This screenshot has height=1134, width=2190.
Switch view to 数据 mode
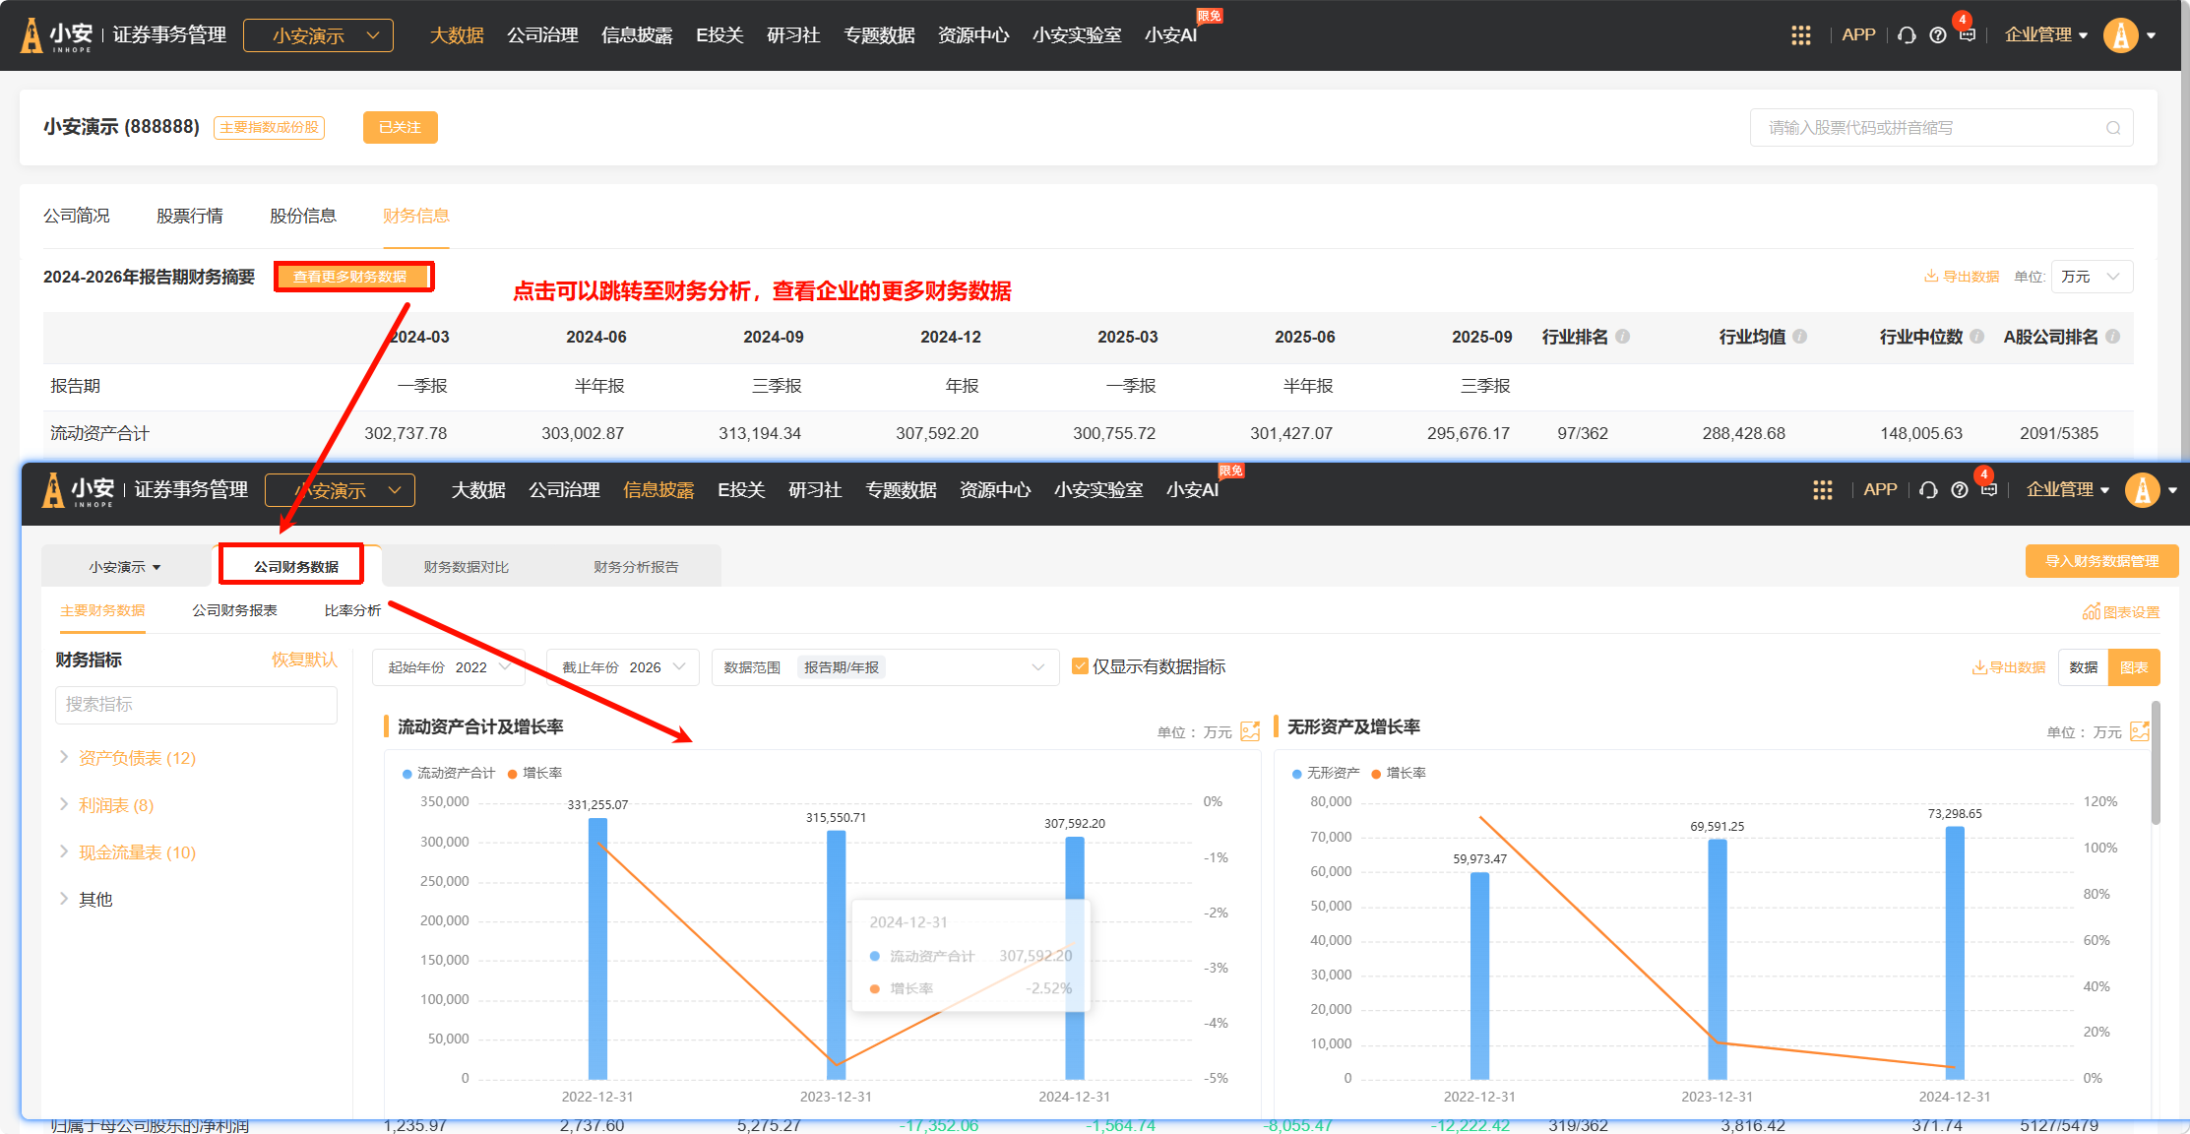coord(2083,667)
